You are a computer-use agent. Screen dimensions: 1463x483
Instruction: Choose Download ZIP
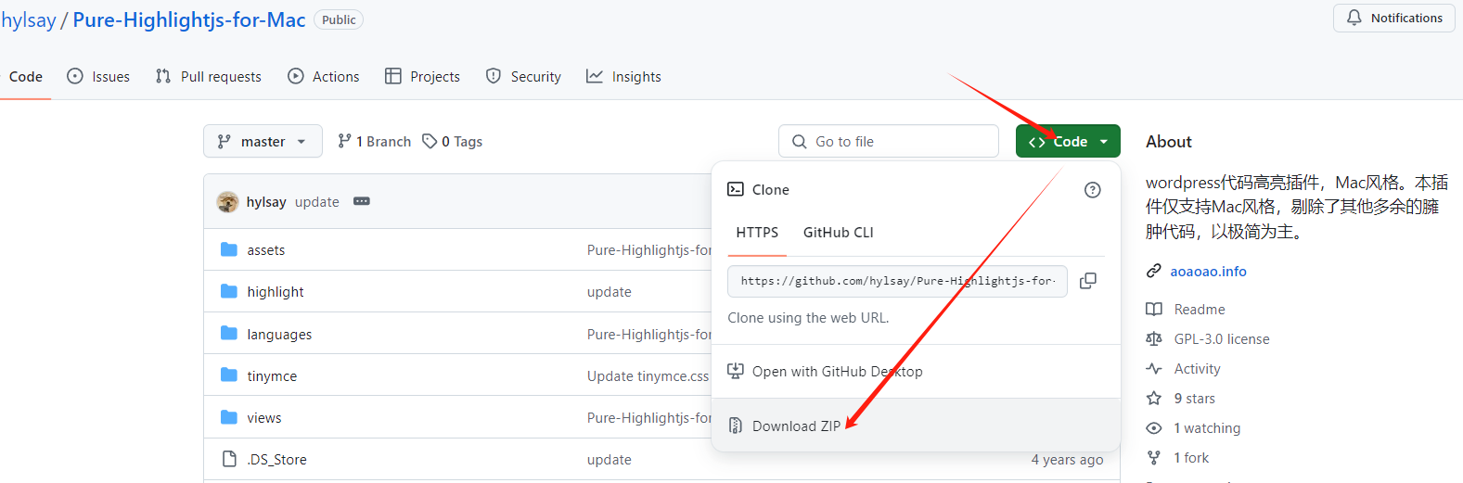point(916,426)
